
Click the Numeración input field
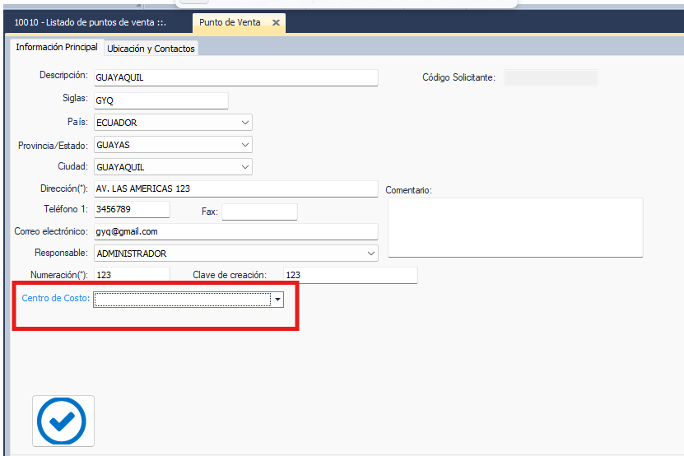[132, 275]
